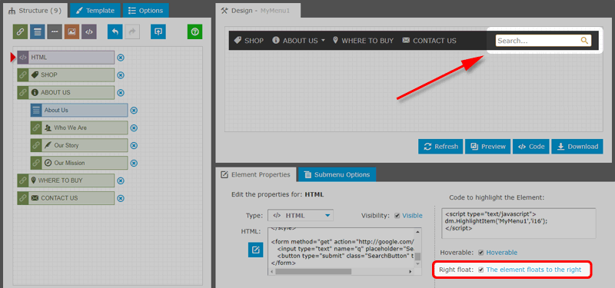Delete the SHOP item with its X icon

tap(121, 75)
